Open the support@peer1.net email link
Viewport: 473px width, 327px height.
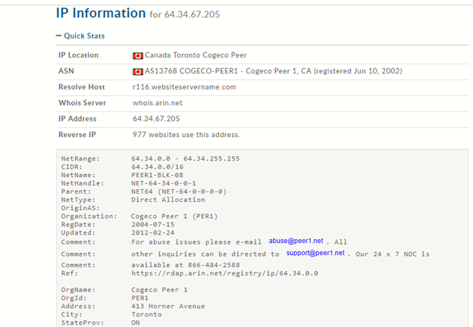[315, 253]
